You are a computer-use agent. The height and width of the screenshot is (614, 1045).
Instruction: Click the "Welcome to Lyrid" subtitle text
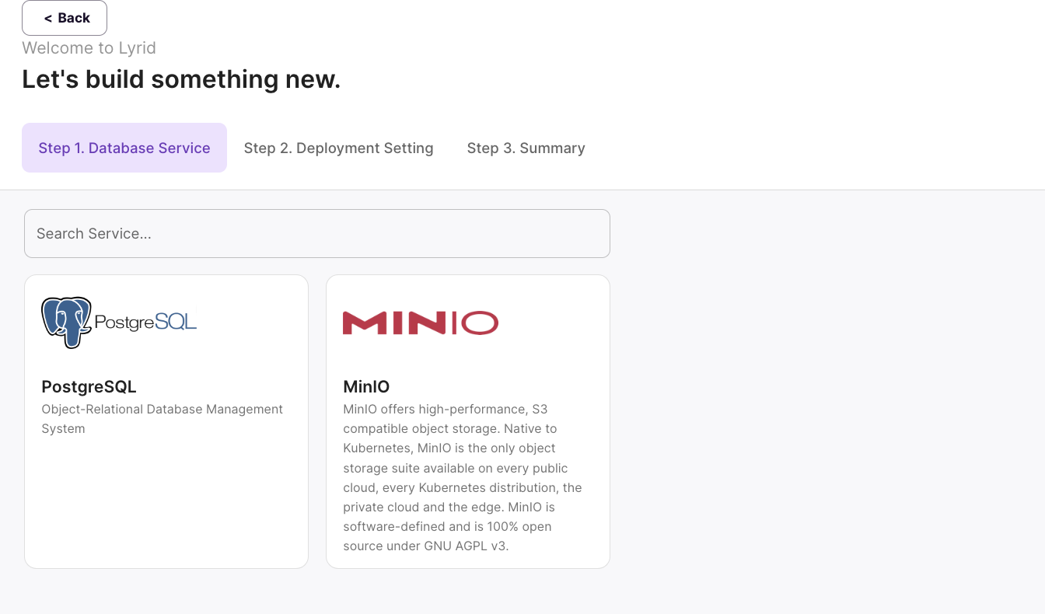[89, 48]
